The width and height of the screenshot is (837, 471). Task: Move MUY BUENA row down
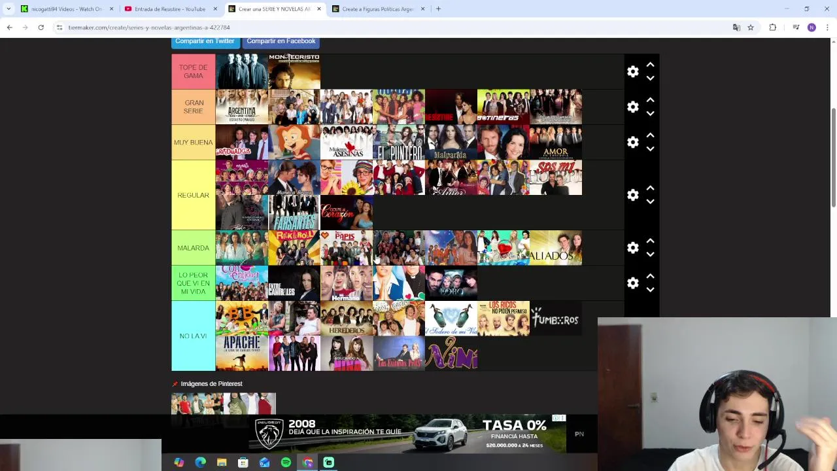coord(650,148)
